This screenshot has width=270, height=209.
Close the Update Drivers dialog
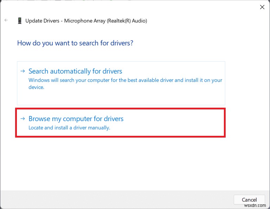coord(262,7)
